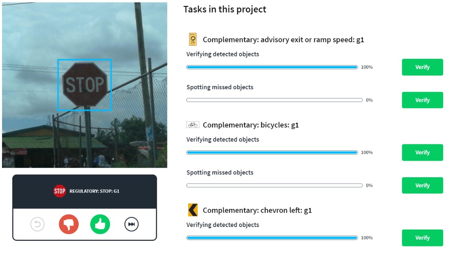Verify missed objects for advisory ramp speed
Viewport: 451px width, 257px height.
pyautogui.click(x=422, y=100)
